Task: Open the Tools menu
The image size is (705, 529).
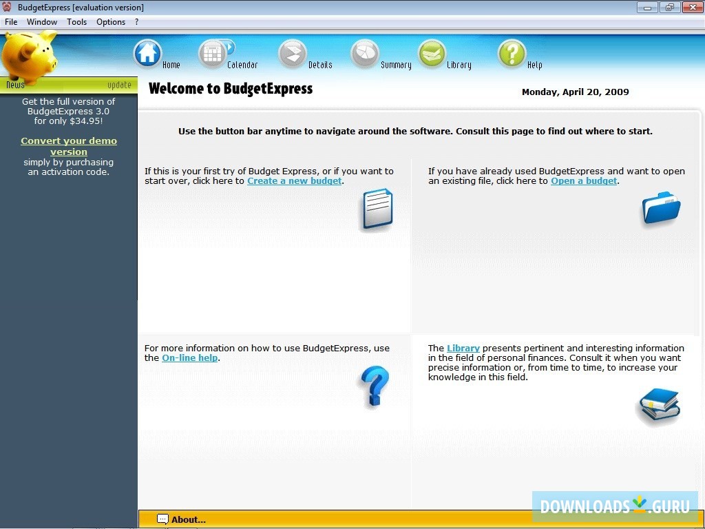Action: (76, 21)
